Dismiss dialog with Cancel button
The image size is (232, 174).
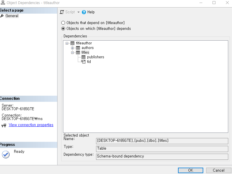(219, 170)
